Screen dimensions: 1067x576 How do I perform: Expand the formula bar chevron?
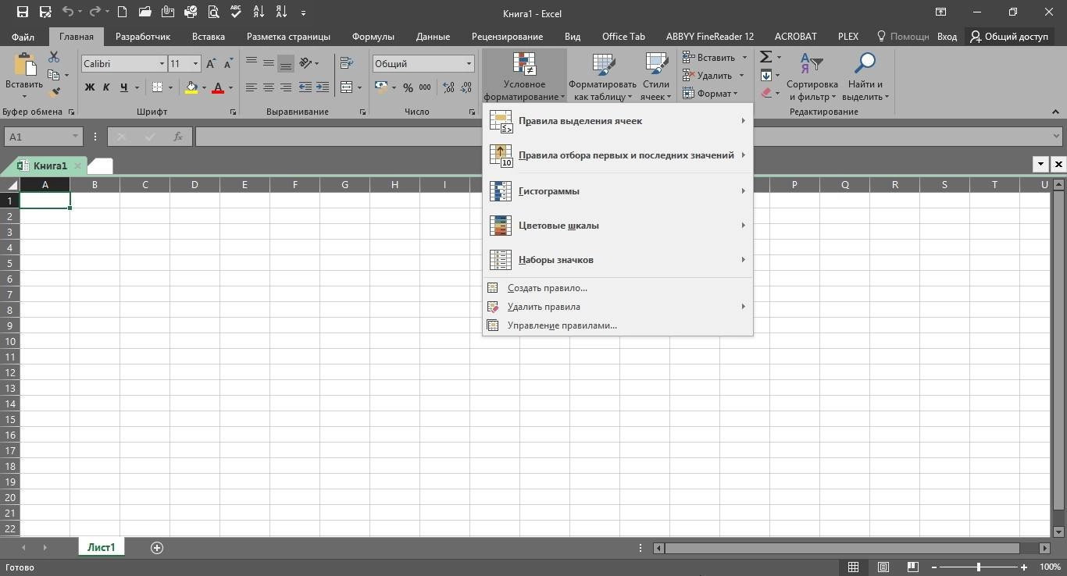pos(1057,137)
